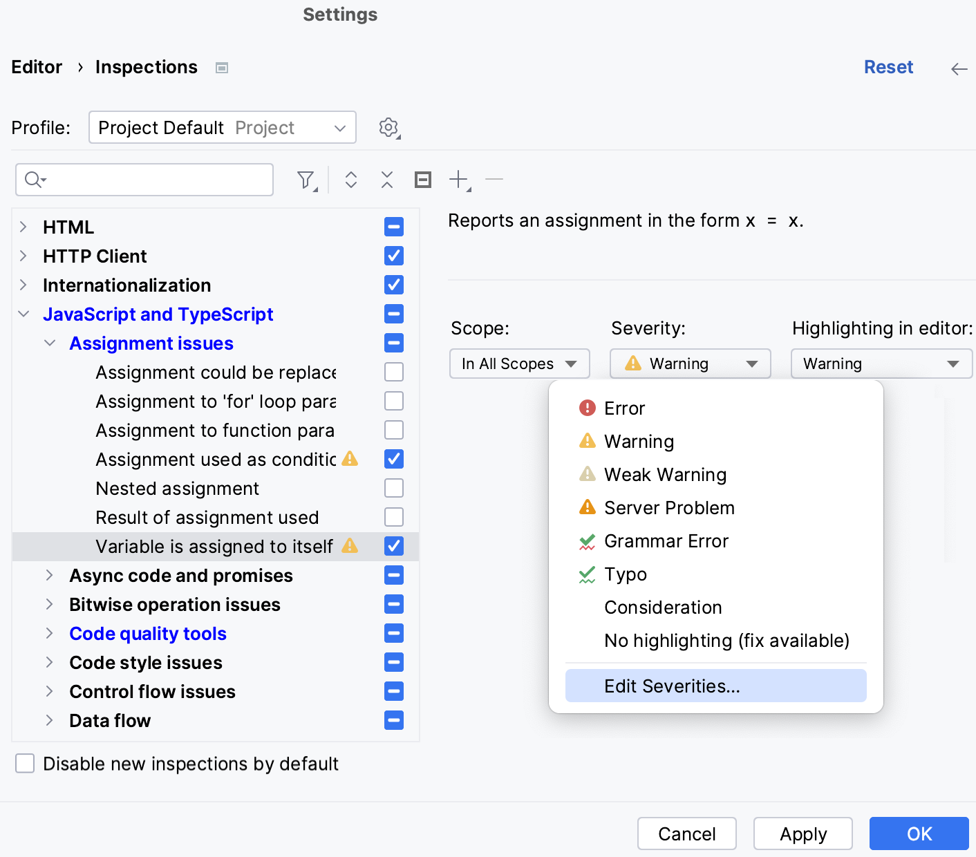Click the search magnifier in the search field
976x857 pixels.
click(x=33, y=179)
